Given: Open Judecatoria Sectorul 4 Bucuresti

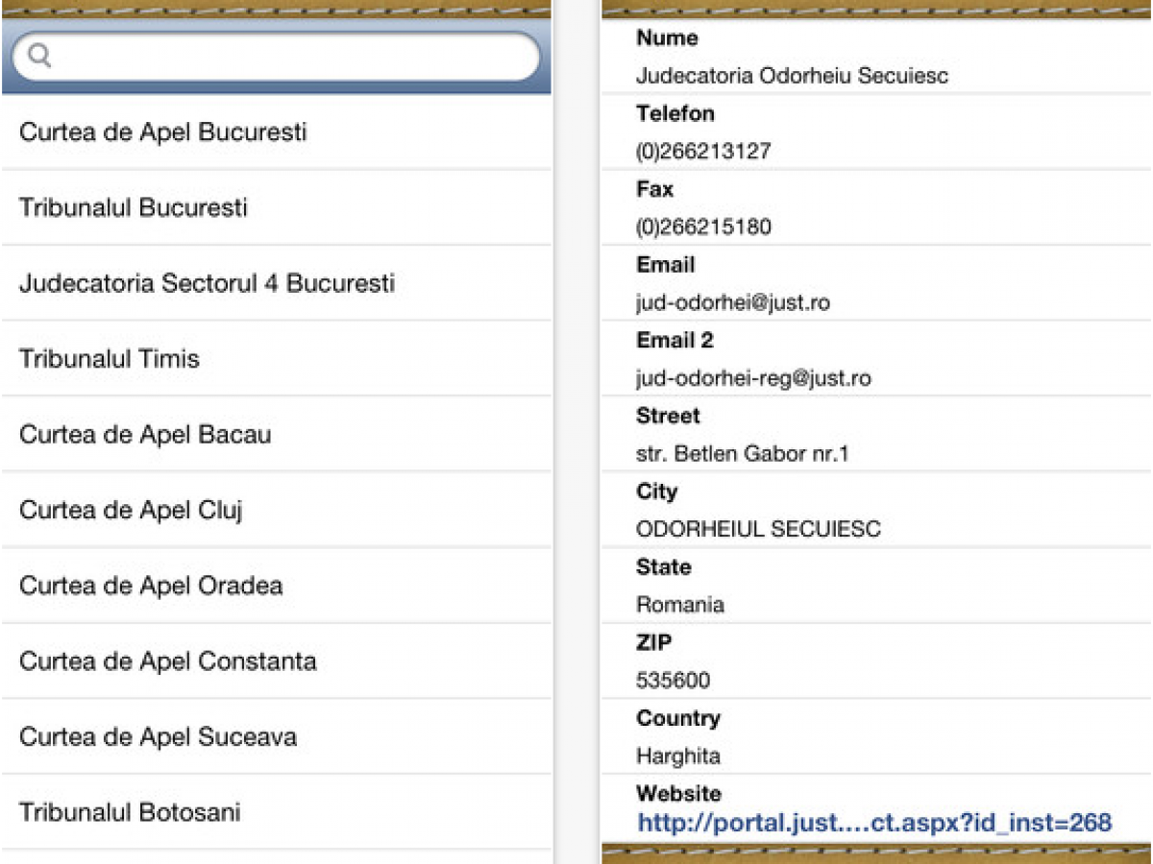Looking at the screenshot, I should click(x=277, y=283).
